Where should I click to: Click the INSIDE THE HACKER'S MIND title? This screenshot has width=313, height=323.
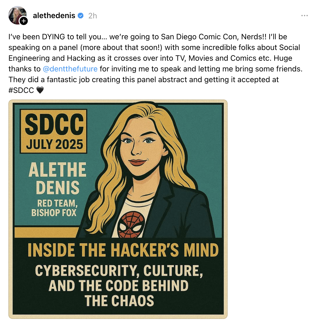[x=123, y=250]
